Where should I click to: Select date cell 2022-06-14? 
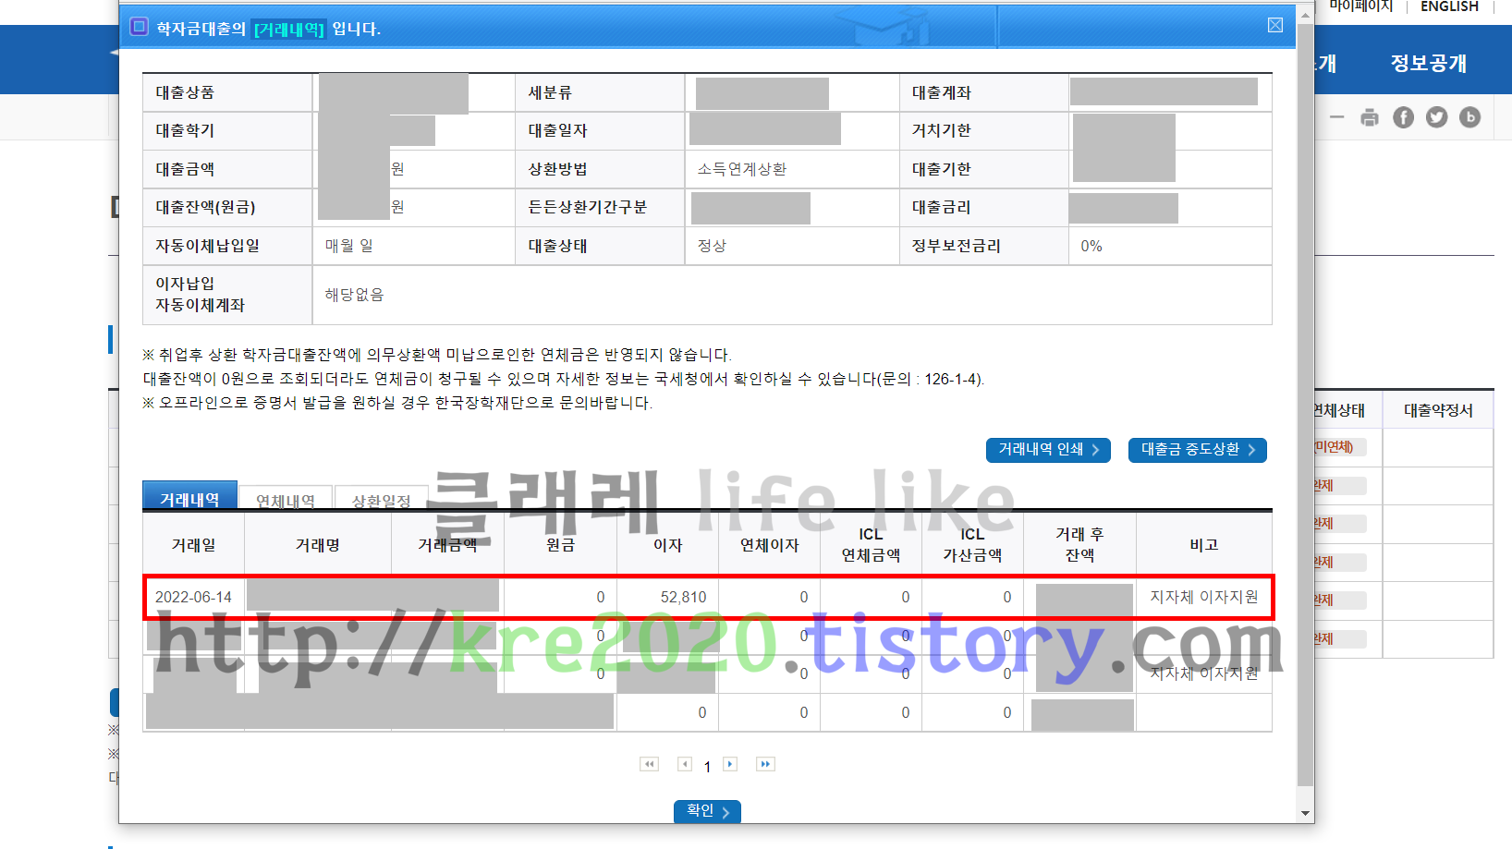click(x=193, y=597)
